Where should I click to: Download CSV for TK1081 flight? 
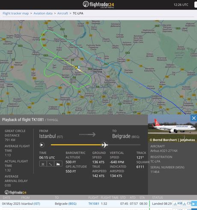click(x=187, y=204)
